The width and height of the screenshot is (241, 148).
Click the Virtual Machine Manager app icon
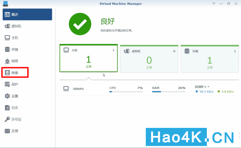5,4
